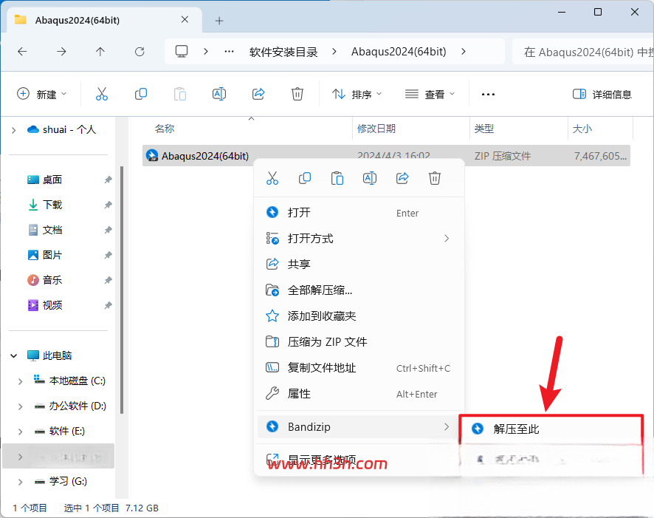Screen dimensions: 654x518
Task: Expand the 办公软件 (D:) drive node
Action: click(x=20, y=406)
